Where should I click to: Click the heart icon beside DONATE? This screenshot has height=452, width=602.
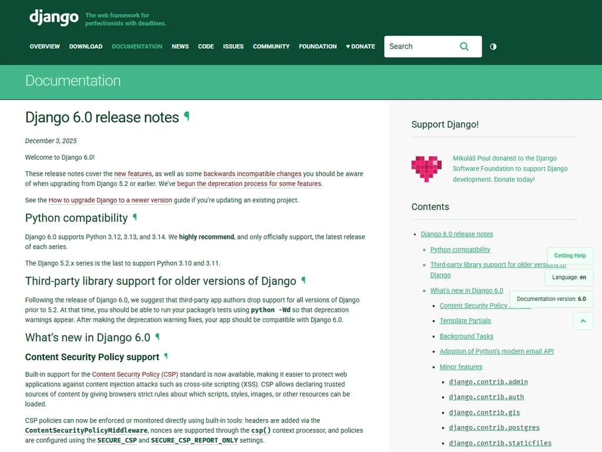[x=349, y=46]
